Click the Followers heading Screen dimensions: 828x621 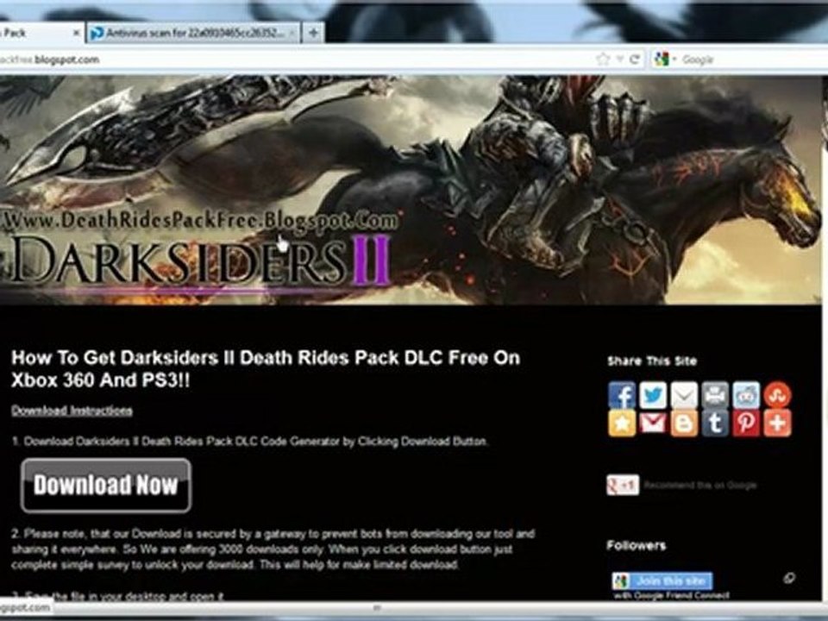[636, 545]
